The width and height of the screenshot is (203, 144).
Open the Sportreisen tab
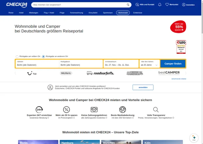pyautogui.click(x=108, y=13)
